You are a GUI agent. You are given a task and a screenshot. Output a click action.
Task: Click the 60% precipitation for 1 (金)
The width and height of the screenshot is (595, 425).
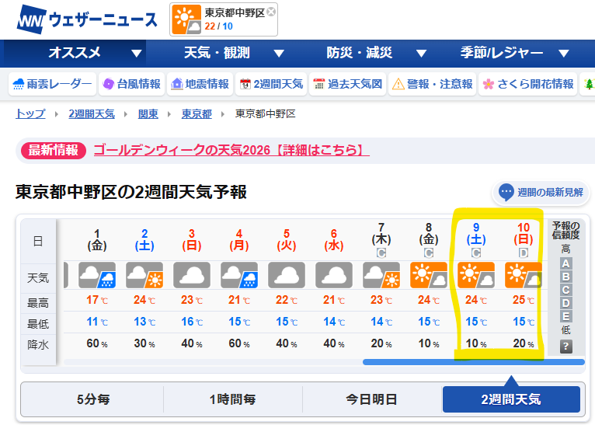click(97, 343)
